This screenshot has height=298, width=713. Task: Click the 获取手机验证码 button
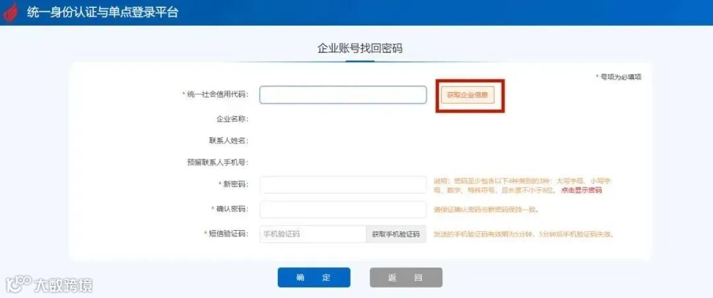(396, 235)
